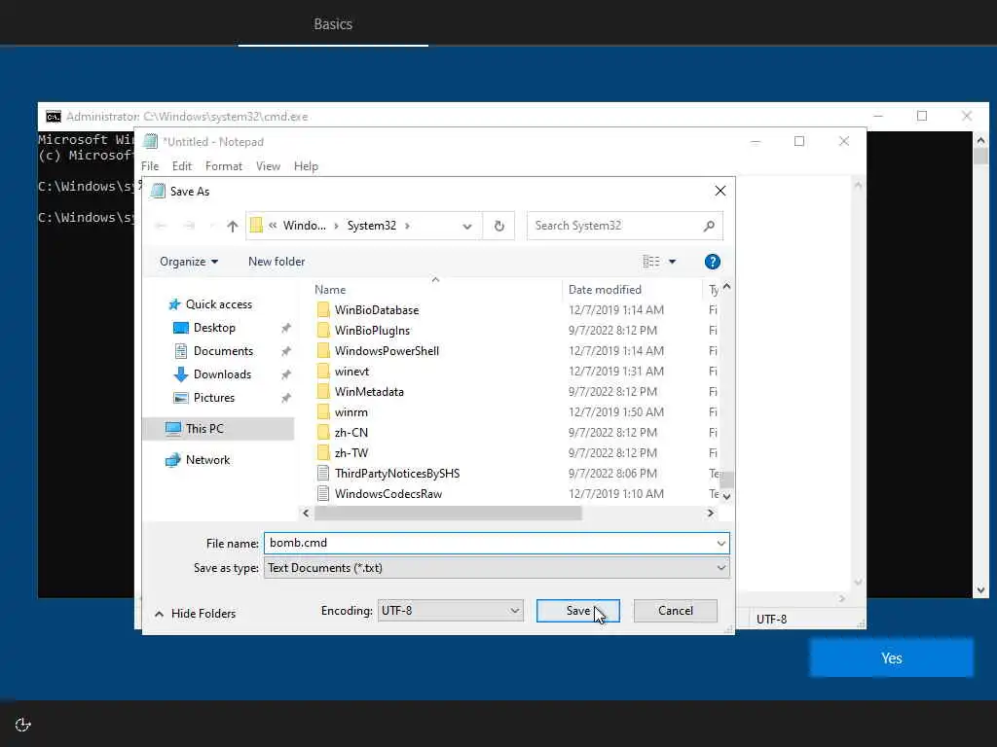Viewport: 997px width, 747px height.
Task: Open Notepad View menu
Action: (x=269, y=166)
